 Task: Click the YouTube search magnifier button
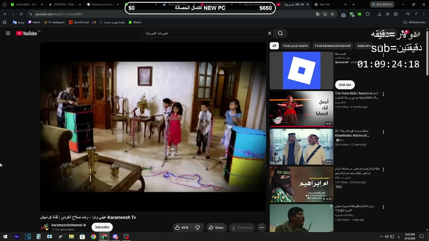[x=281, y=33]
